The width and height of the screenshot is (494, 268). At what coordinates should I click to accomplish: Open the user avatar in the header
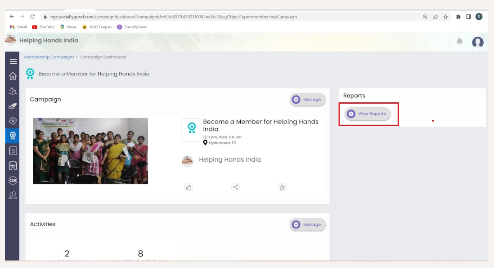(x=478, y=42)
